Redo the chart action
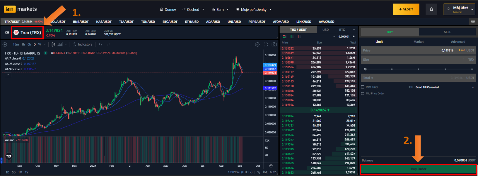 [109, 44]
